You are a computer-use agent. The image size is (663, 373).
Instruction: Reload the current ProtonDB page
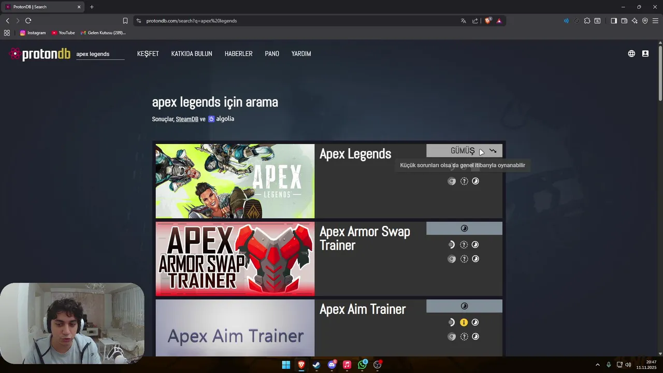(x=28, y=21)
